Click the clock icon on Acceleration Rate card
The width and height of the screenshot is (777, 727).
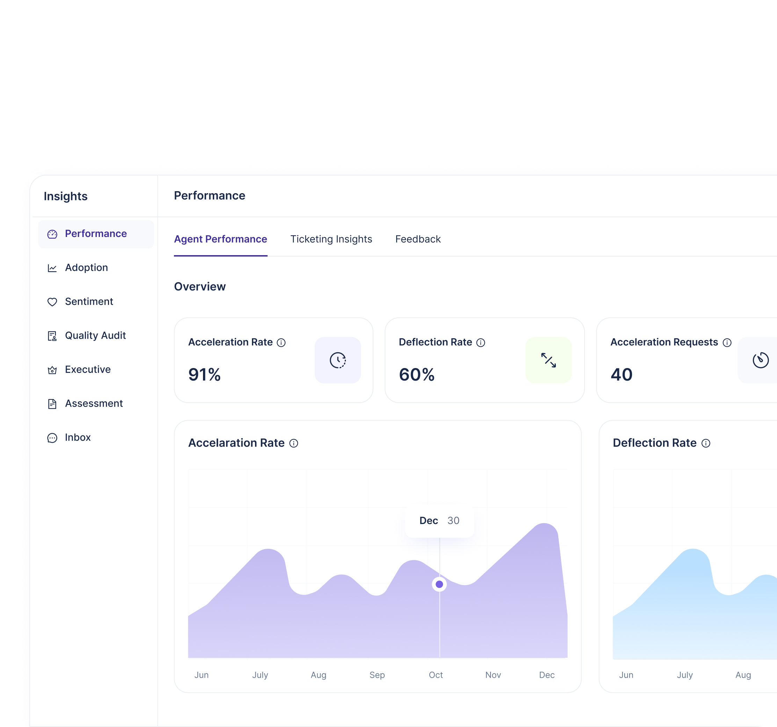[x=338, y=360]
